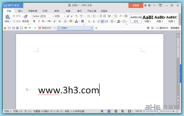Apply the 正文 style
This screenshot has height=116, width=184.
coord(136,19)
